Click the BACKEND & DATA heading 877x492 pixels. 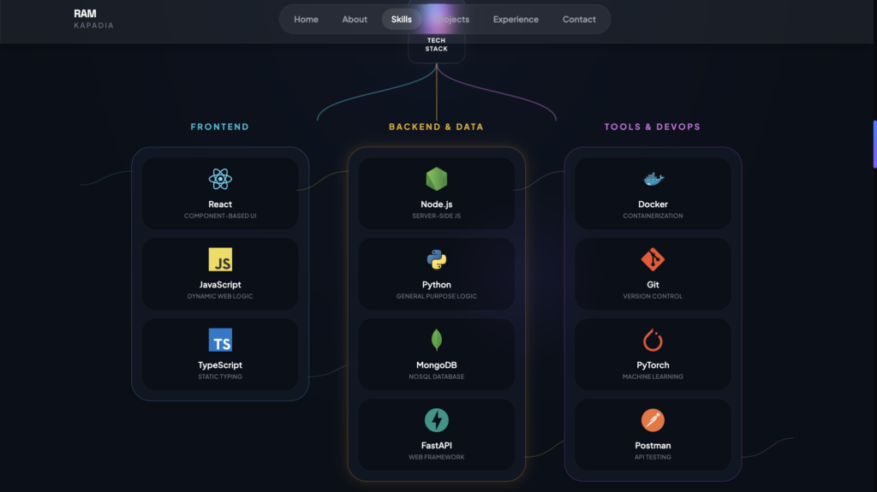pyautogui.click(x=436, y=127)
